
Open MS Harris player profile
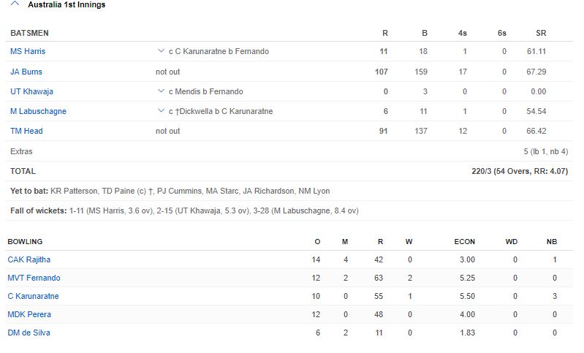[27, 52]
